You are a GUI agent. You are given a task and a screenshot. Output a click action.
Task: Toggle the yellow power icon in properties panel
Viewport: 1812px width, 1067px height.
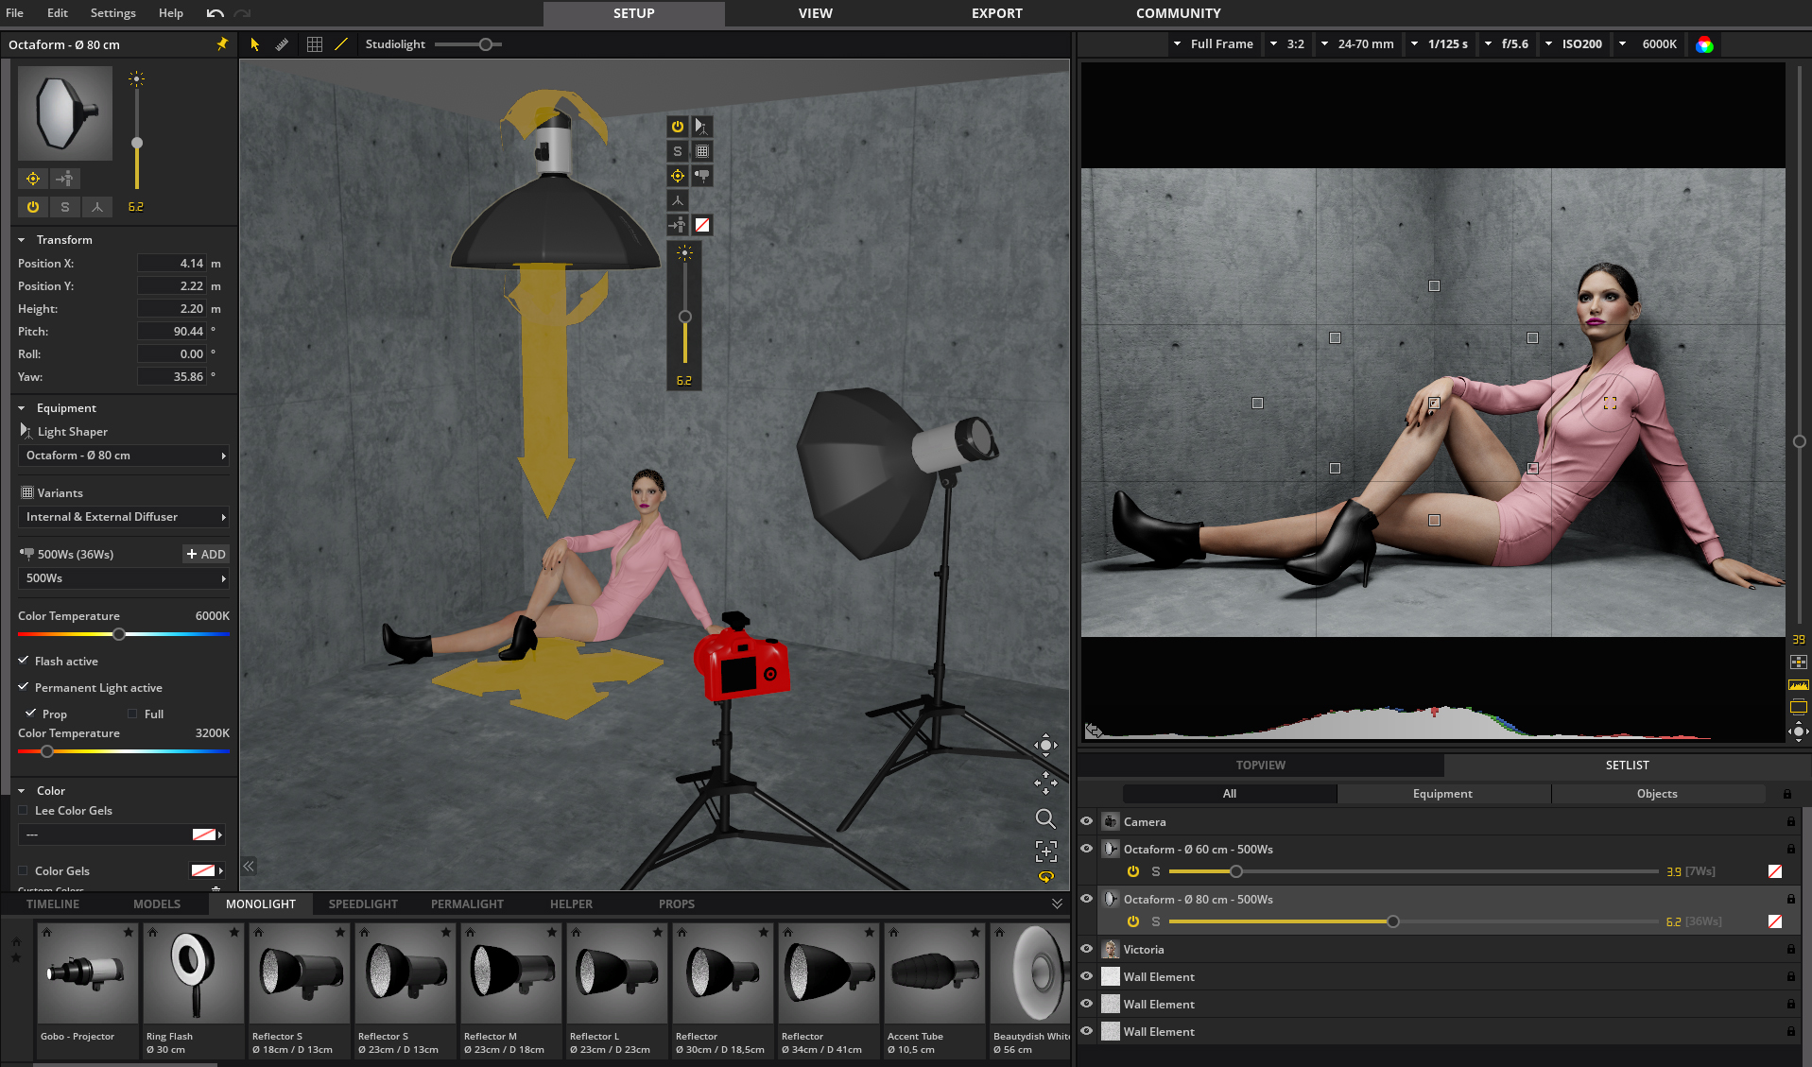click(x=33, y=207)
